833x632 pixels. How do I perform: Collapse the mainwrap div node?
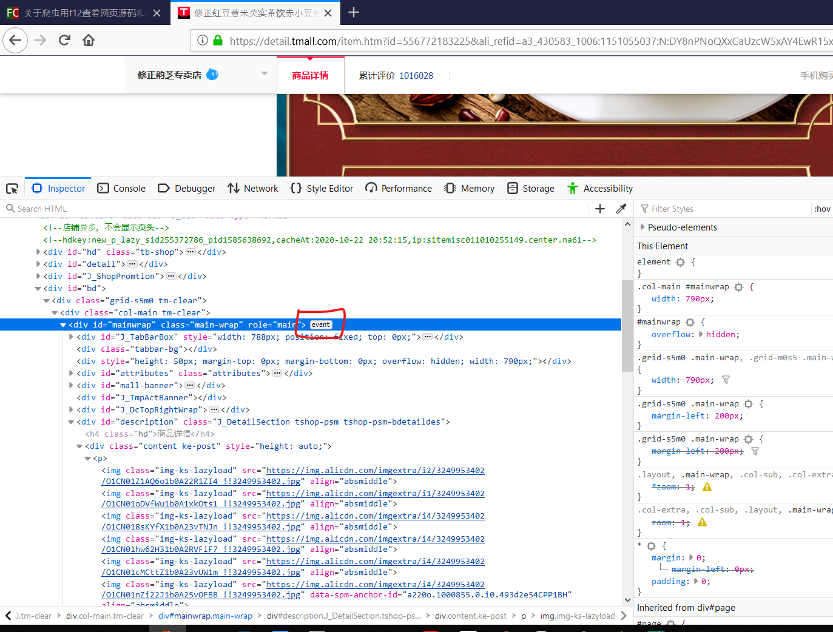(x=63, y=324)
